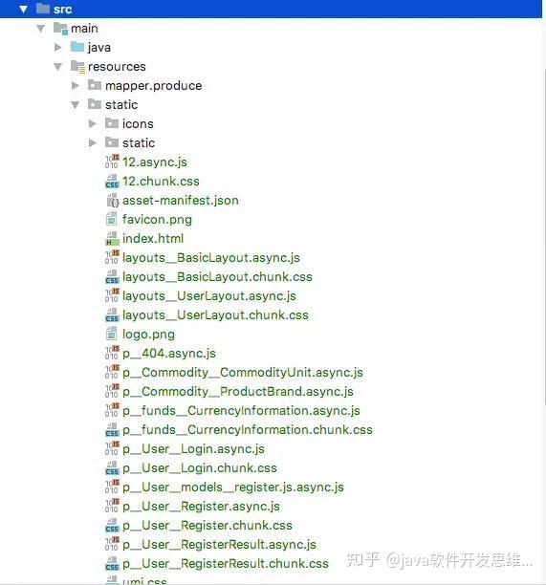546x585 pixels.
Task: Expand the icons folder arrow
Action: click(x=92, y=123)
